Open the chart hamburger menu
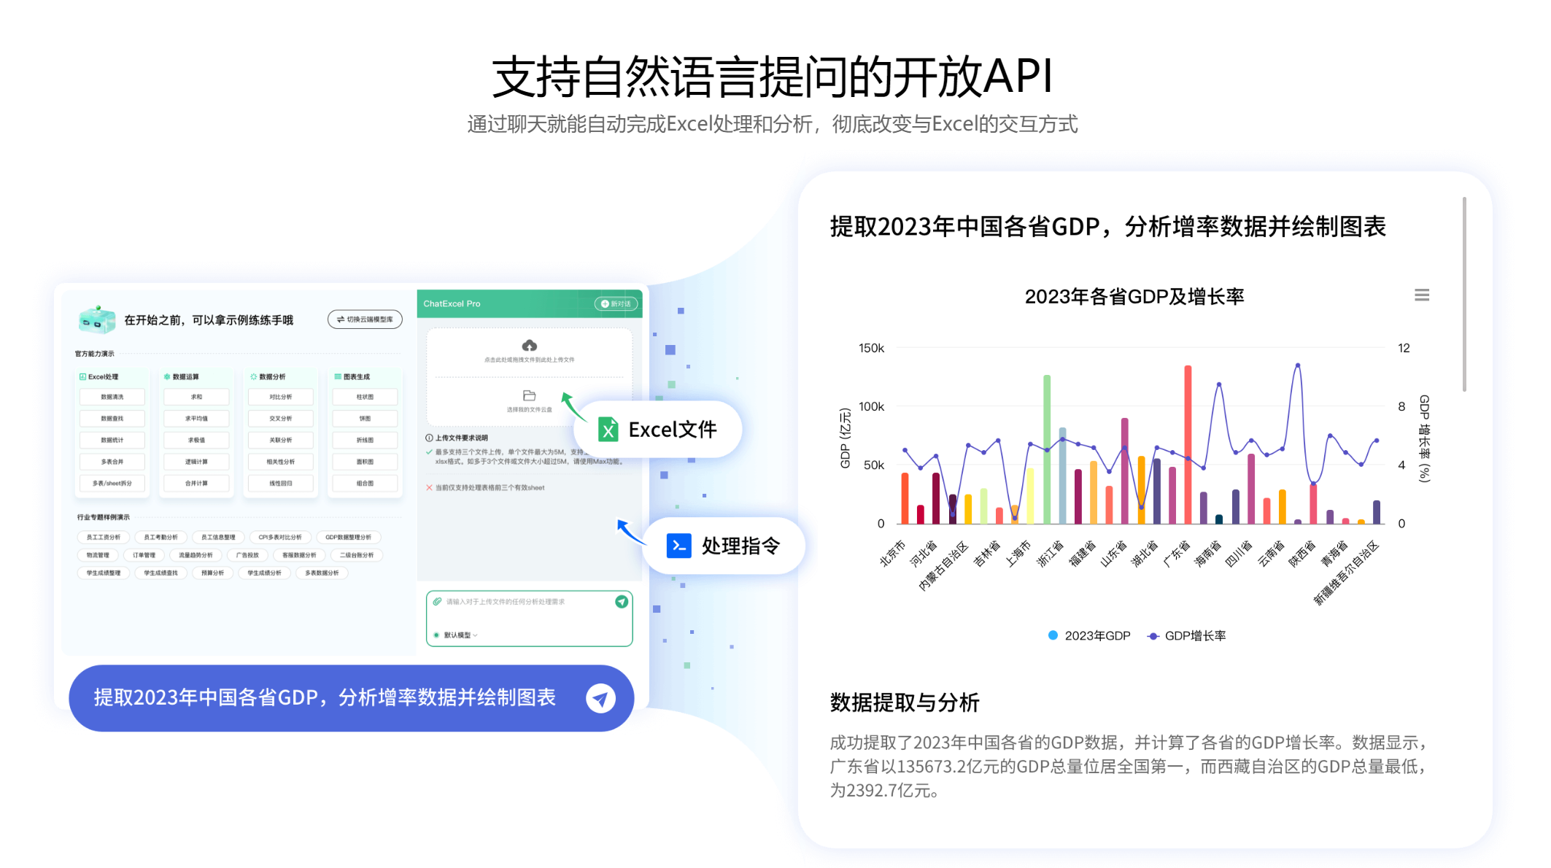 point(1422,295)
